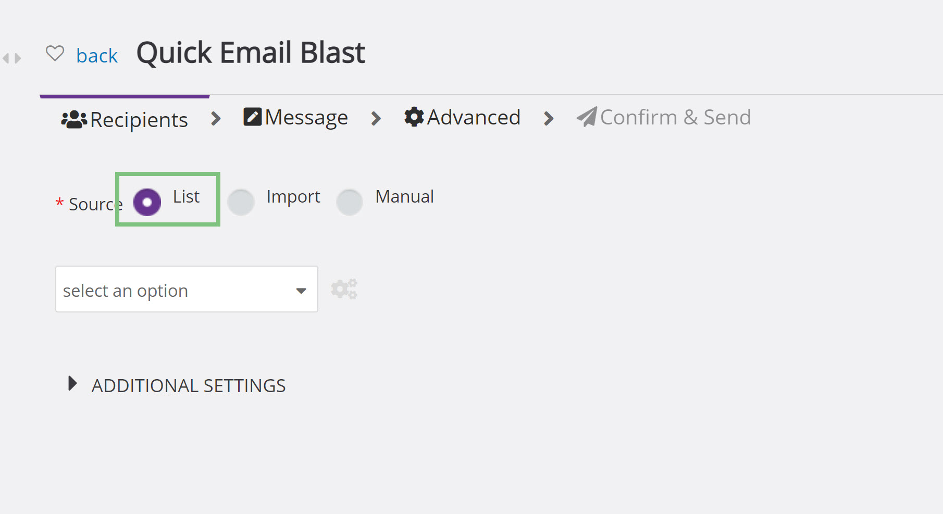This screenshot has width=943, height=514.
Task: Select the Manual source radio button
Action: click(350, 202)
